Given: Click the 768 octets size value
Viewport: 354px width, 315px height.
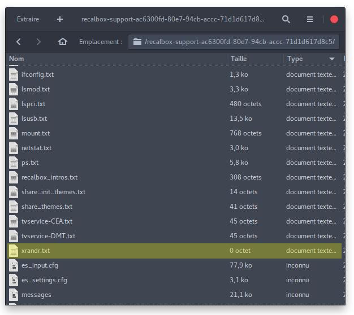Looking at the screenshot, I should 245,133.
